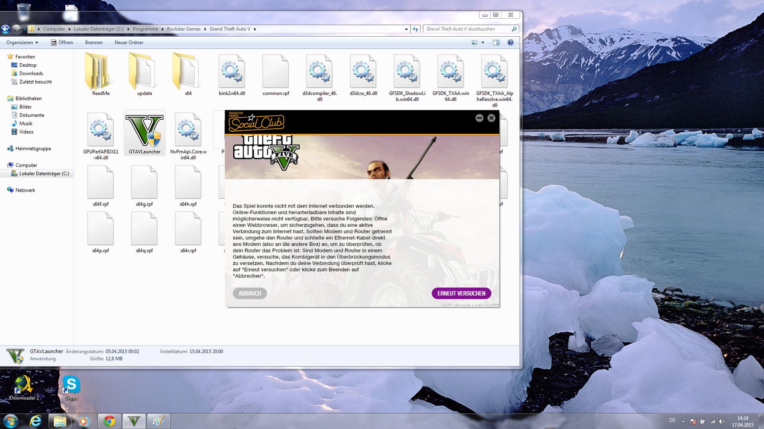Select the GFSDK_ShadowLib.win64.dll file
This screenshot has width=764, height=429.
point(407,78)
